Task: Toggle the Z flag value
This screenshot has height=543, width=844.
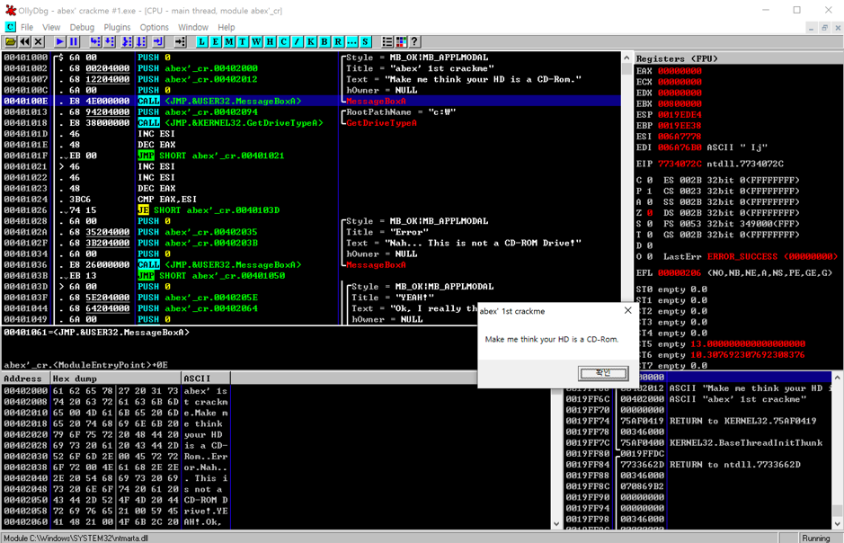Action: pos(650,213)
